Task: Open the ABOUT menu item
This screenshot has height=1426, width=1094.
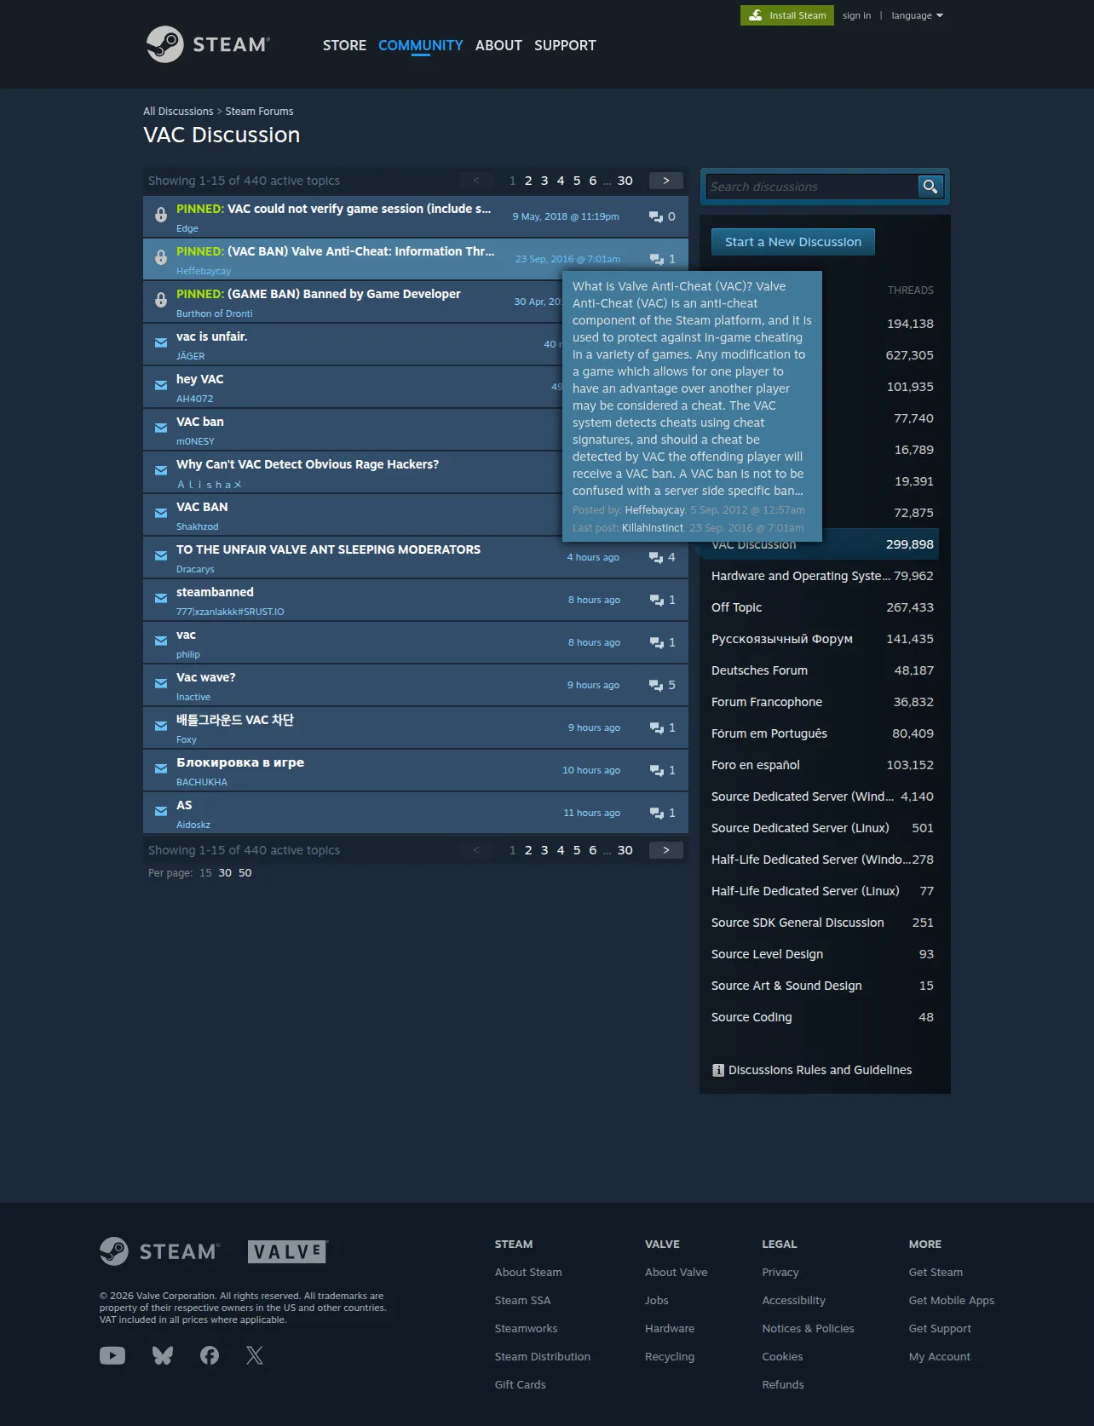Action: [498, 45]
